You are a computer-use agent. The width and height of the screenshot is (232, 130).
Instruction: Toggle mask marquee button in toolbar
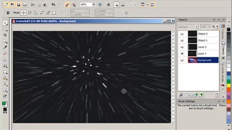coord(123,5)
